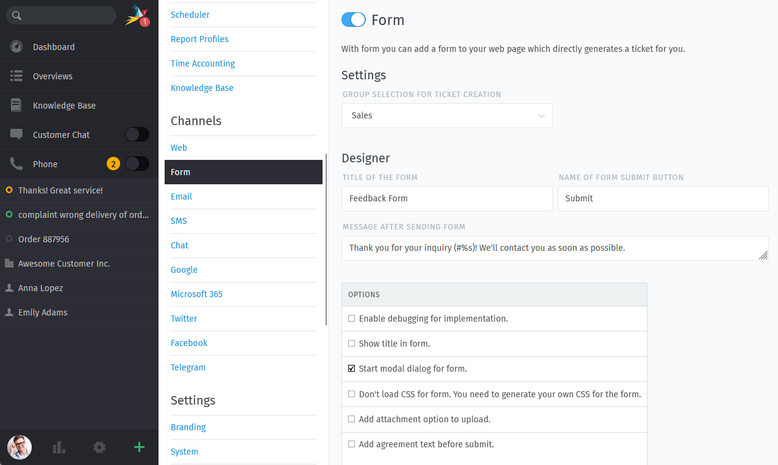The width and height of the screenshot is (778, 465).
Task: Open the statistics bar chart icon
Action: [59, 447]
